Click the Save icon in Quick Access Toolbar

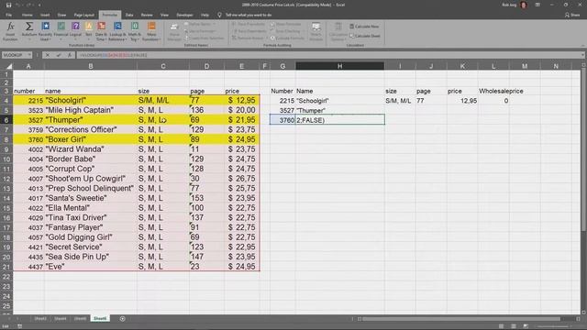point(8,5)
